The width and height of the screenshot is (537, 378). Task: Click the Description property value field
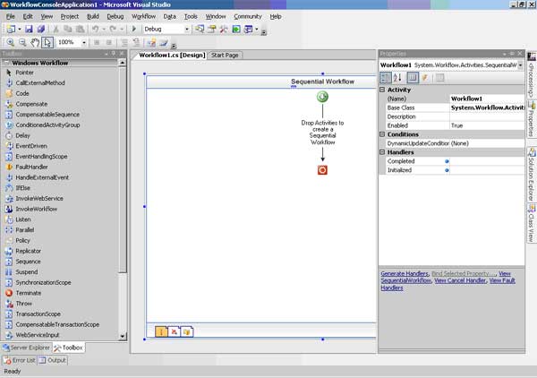click(x=484, y=116)
